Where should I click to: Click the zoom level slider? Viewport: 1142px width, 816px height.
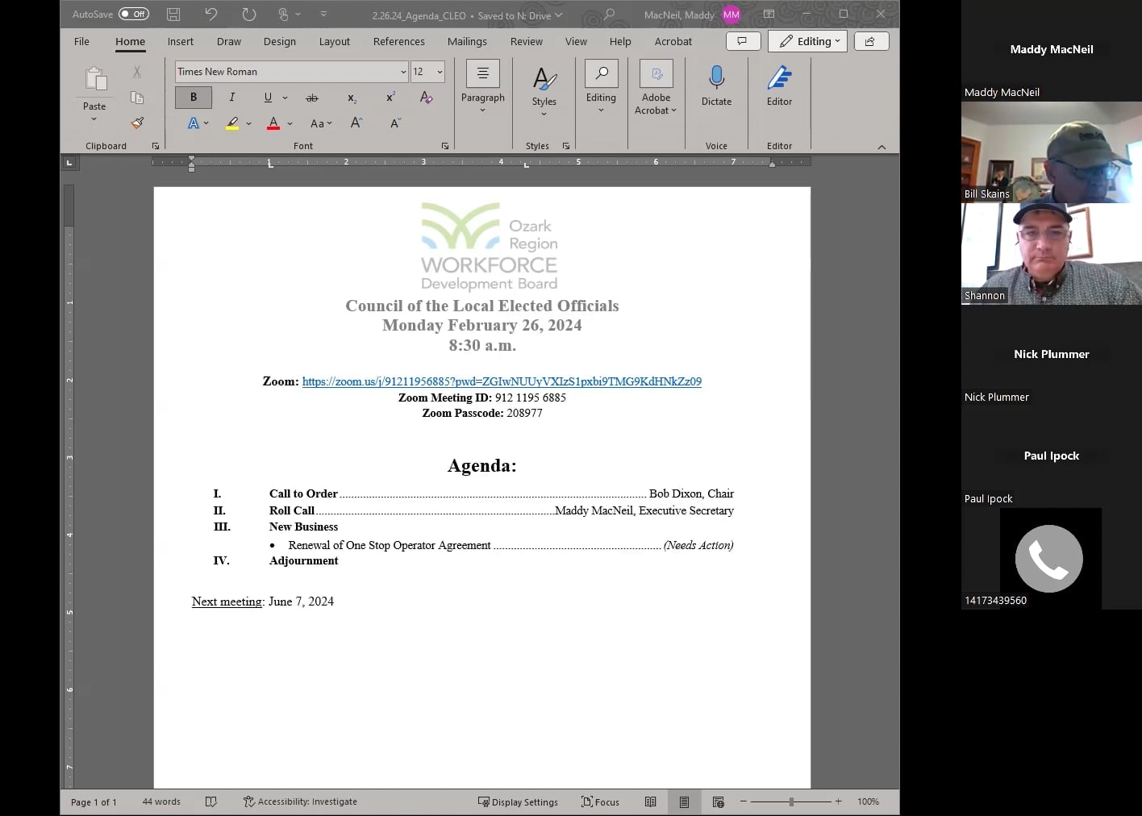(x=791, y=801)
